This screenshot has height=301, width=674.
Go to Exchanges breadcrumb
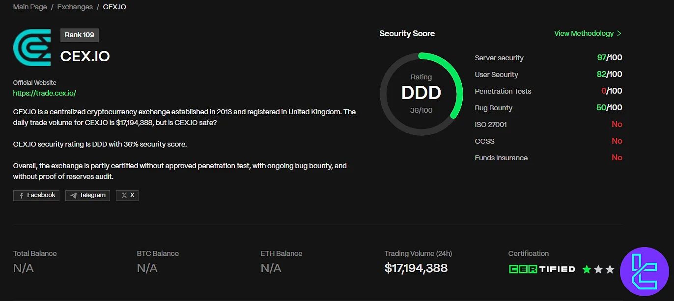(x=75, y=7)
